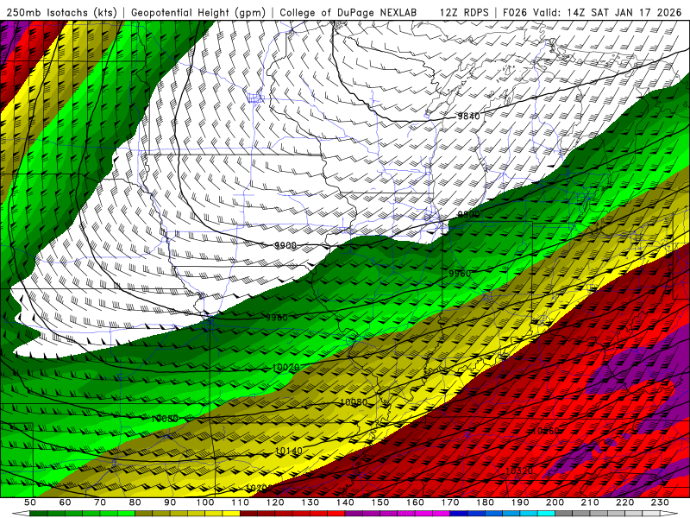Screen dimensions: 690x518
Task: Click the 160 value on the color scale
Action: click(x=416, y=502)
